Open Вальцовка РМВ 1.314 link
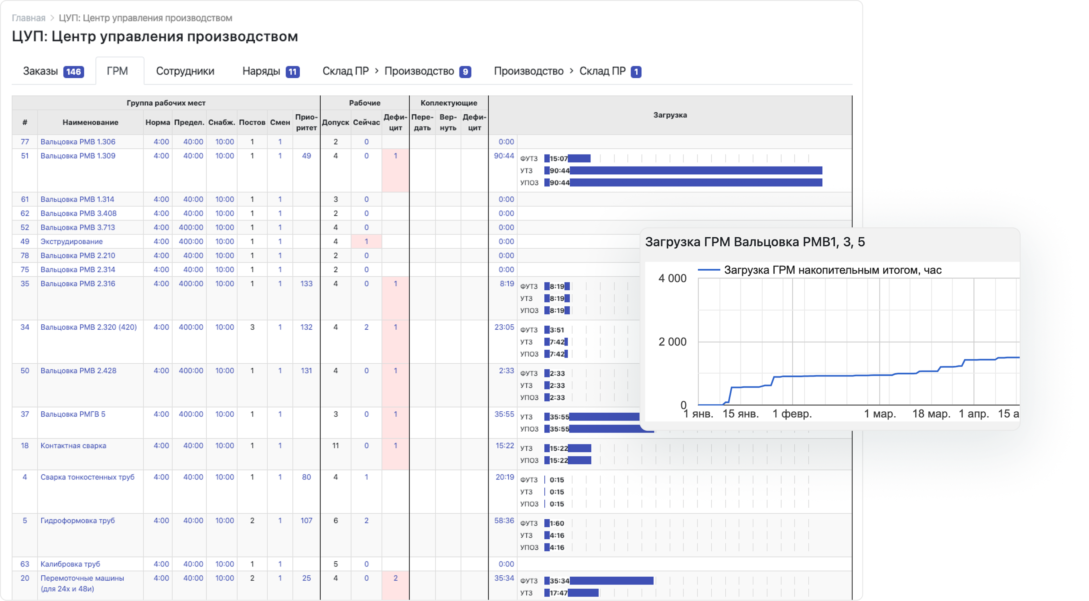Screen dimensions: 1089x601 pos(77,199)
